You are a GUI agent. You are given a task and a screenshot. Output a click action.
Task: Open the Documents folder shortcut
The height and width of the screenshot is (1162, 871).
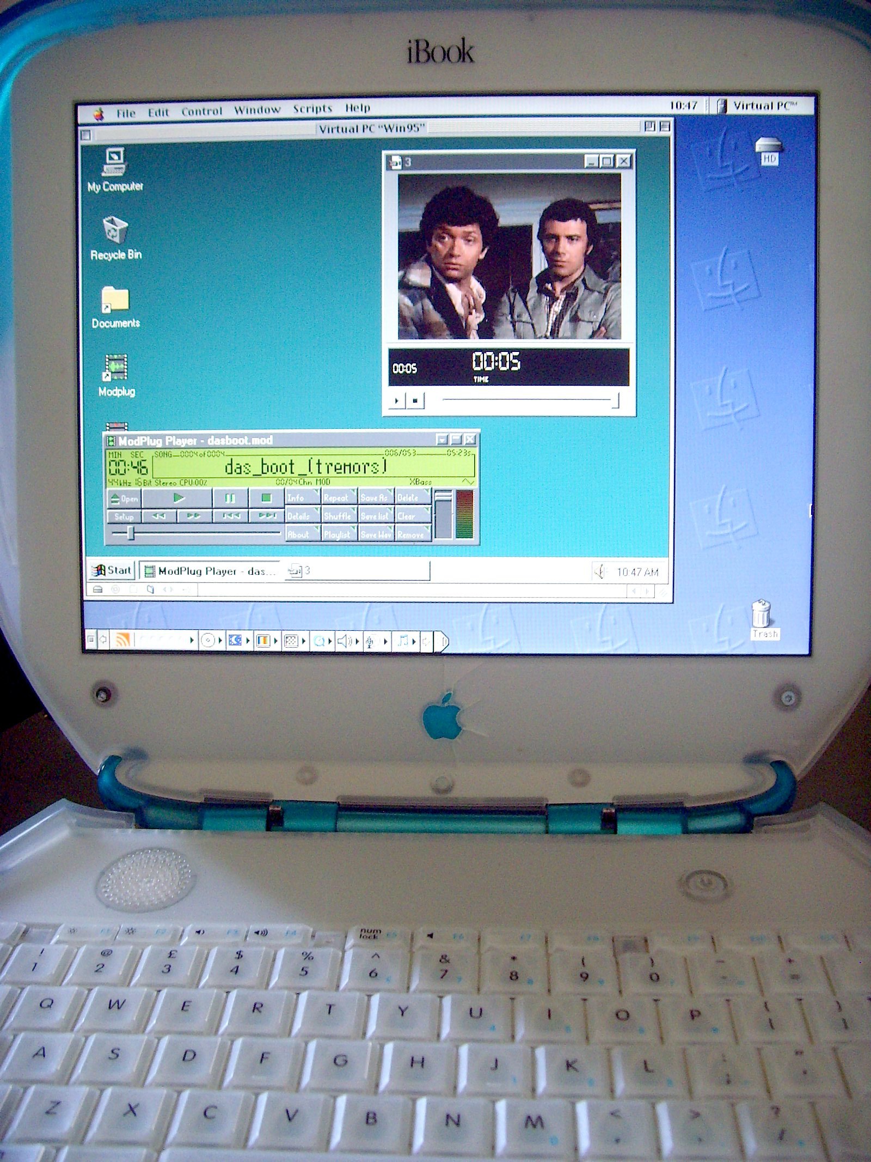pyautogui.click(x=115, y=307)
